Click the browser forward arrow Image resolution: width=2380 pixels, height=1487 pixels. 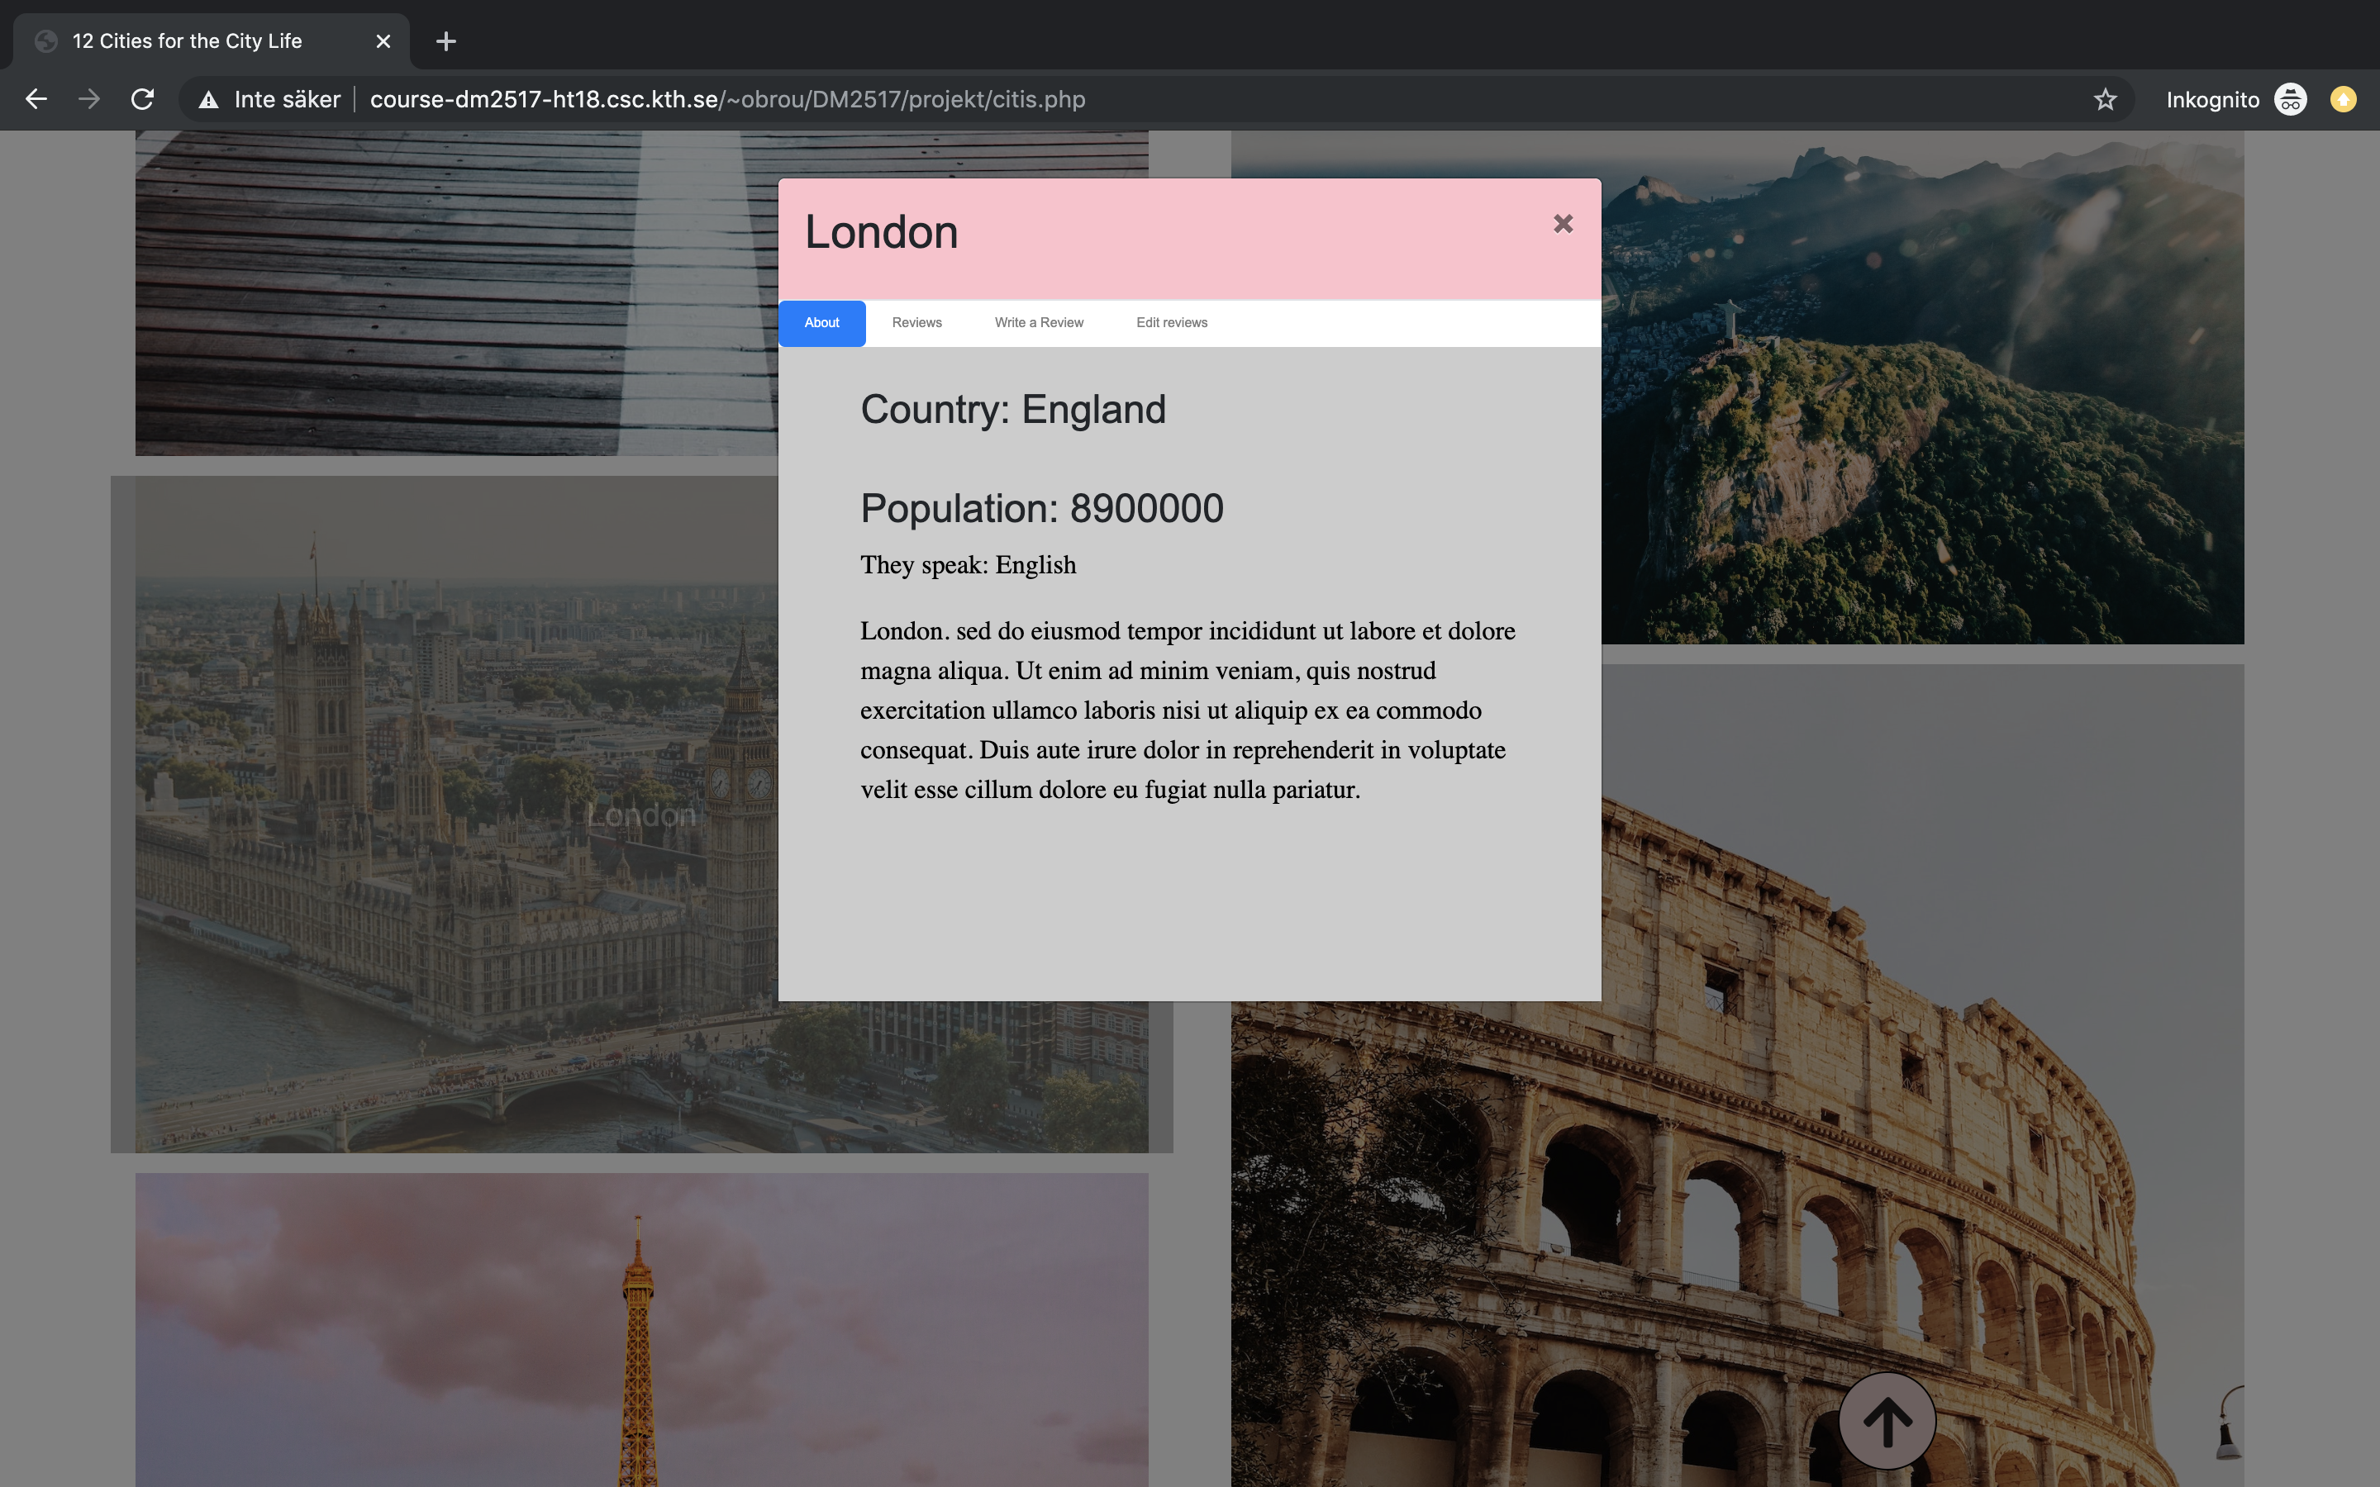click(x=89, y=99)
